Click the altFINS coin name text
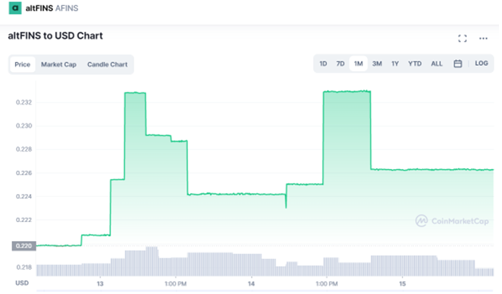The width and height of the screenshot is (502, 294). click(39, 8)
